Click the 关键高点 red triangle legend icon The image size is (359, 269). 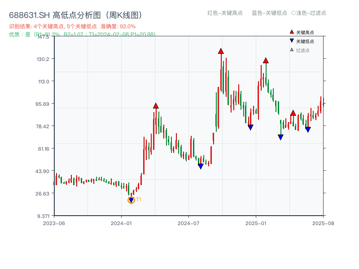click(291, 33)
